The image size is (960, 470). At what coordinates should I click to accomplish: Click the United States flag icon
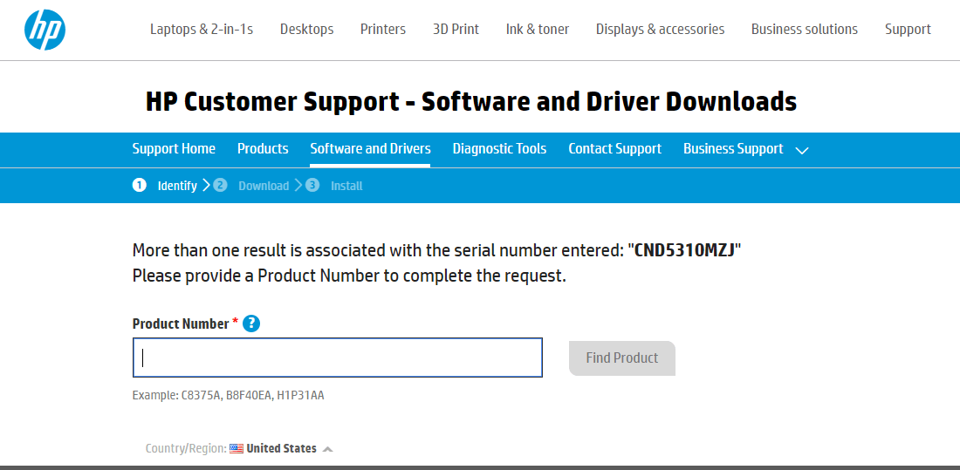tap(236, 448)
